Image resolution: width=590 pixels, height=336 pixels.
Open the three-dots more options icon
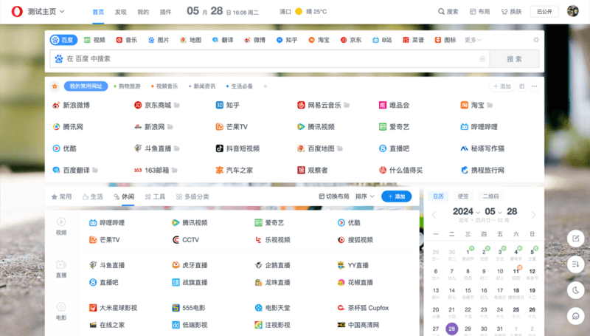pyautogui.click(x=534, y=86)
